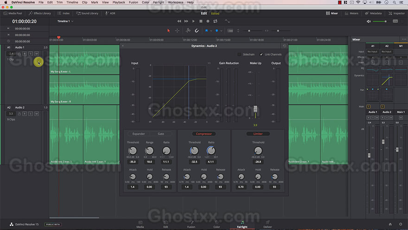Click the Make Up gain fader

(255, 109)
